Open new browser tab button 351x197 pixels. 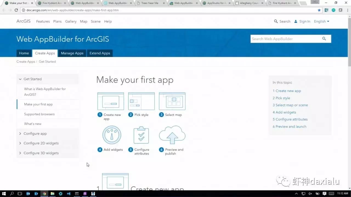click(303, 3)
